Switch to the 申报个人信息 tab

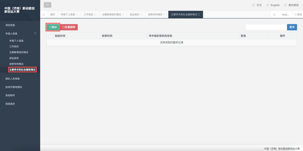click(68, 14)
